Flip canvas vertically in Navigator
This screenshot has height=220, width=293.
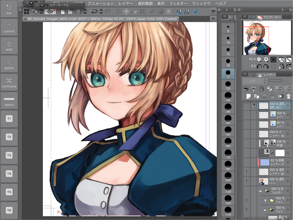pyautogui.click(x=289, y=67)
